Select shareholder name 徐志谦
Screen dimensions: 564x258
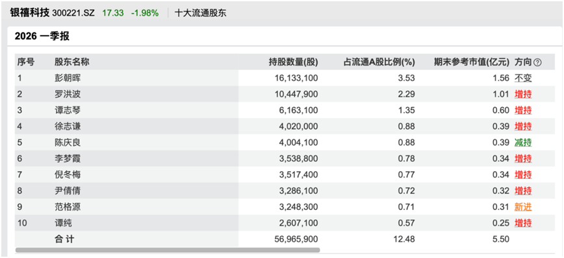pos(68,126)
